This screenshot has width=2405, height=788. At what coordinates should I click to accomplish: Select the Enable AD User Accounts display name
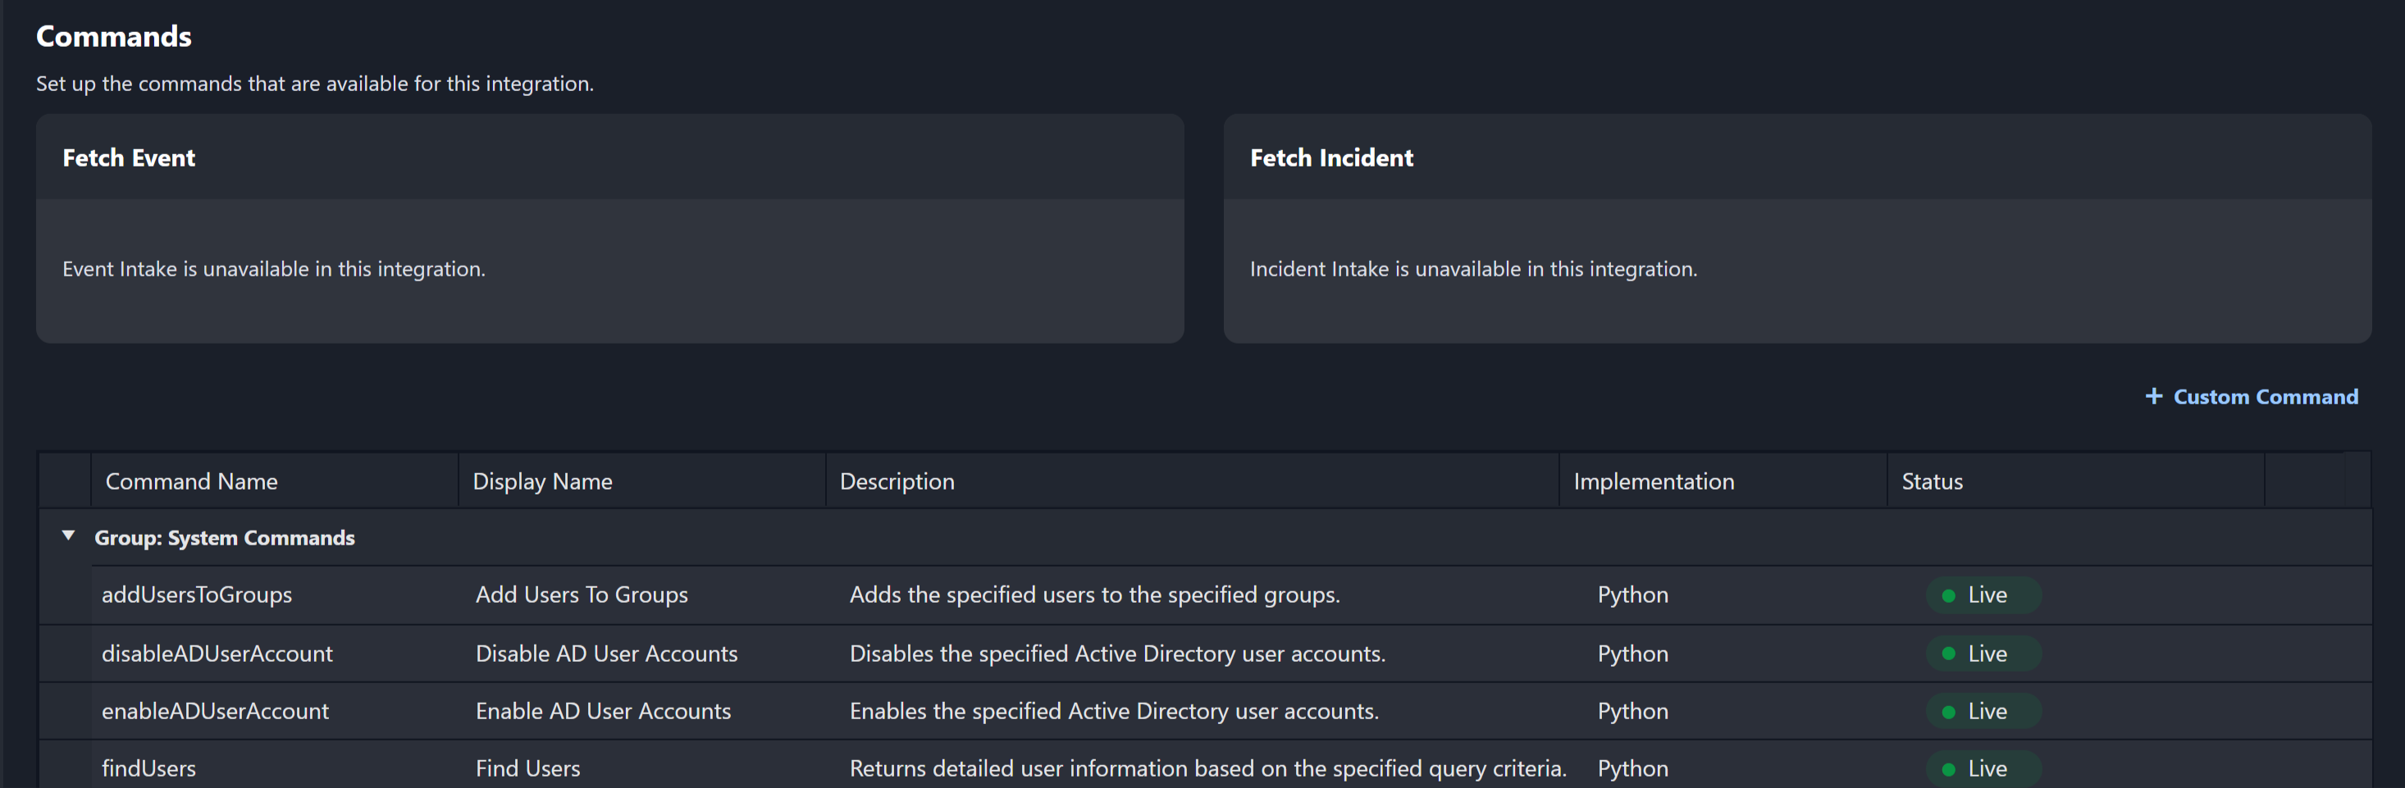tap(603, 712)
